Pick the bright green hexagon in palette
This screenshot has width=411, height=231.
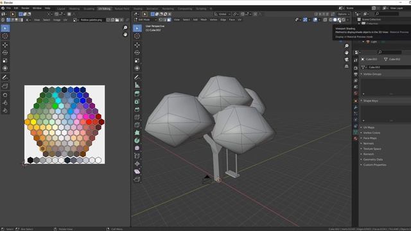(55, 106)
